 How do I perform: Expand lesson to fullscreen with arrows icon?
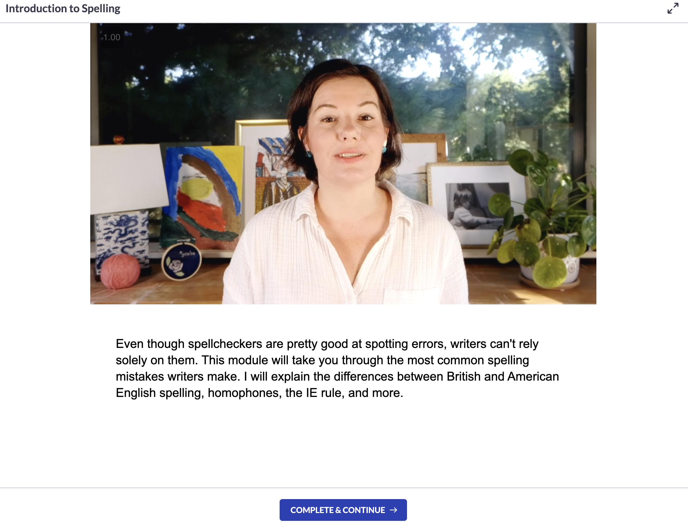[x=673, y=8]
